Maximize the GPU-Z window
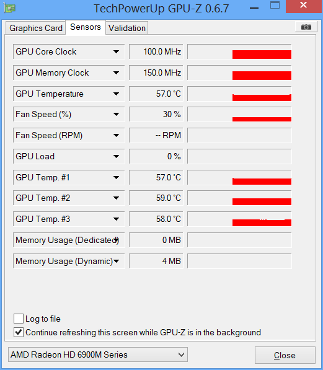The height and width of the screenshot is (370, 323). click(x=275, y=5)
